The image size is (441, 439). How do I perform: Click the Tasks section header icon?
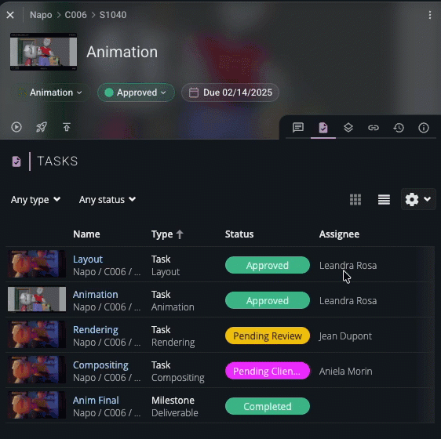(16, 161)
